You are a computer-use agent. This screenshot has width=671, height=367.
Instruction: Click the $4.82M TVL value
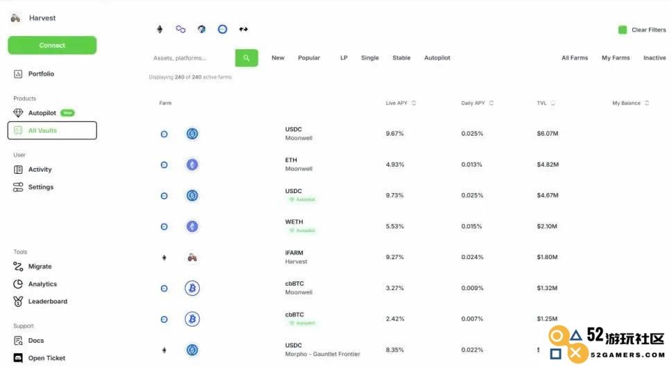pyautogui.click(x=548, y=165)
